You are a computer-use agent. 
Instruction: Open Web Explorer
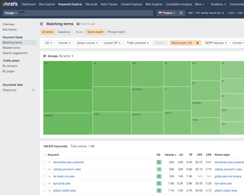pos(154,4)
